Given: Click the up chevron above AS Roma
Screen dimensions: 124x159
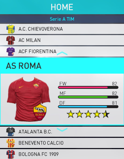Looking at the screenshot, I should point(62,53).
